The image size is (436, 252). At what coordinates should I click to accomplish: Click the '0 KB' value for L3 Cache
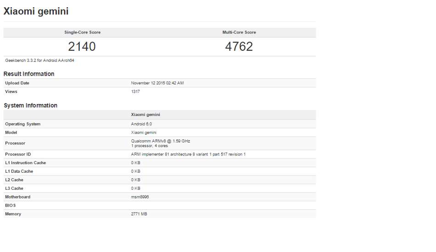point(136,188)
